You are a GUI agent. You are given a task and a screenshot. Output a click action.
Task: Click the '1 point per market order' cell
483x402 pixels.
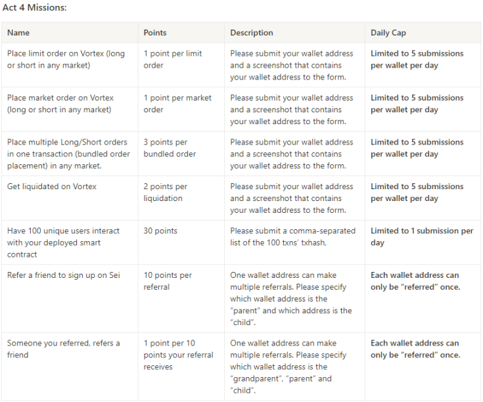point(177,104)
